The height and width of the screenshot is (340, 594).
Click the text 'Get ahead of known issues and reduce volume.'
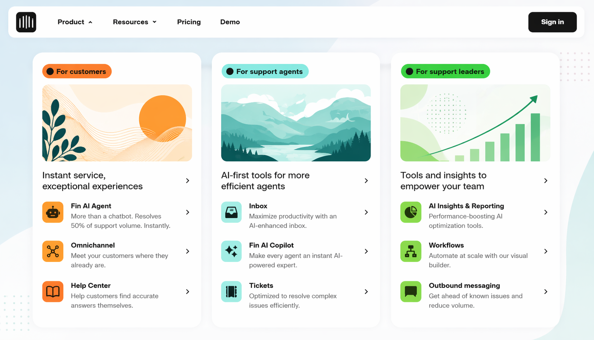[476, 301]
